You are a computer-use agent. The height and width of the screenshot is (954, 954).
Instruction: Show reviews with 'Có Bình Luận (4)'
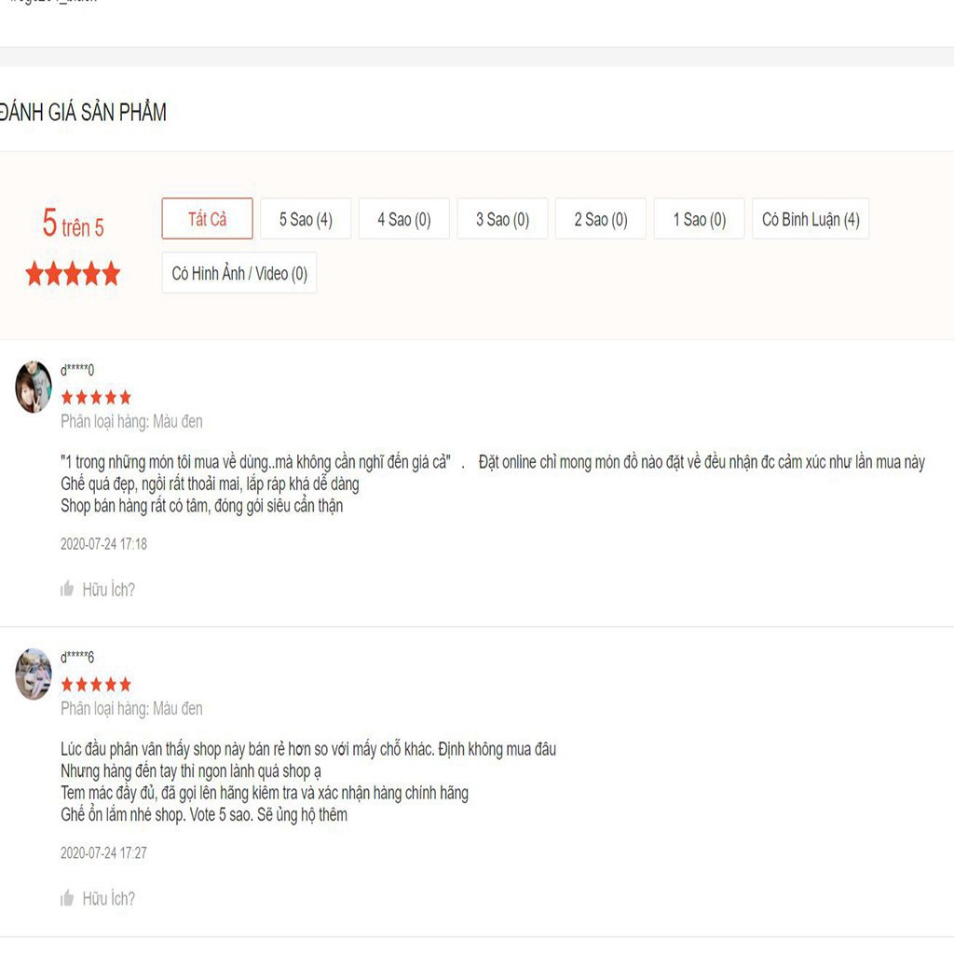coord(811,219)
